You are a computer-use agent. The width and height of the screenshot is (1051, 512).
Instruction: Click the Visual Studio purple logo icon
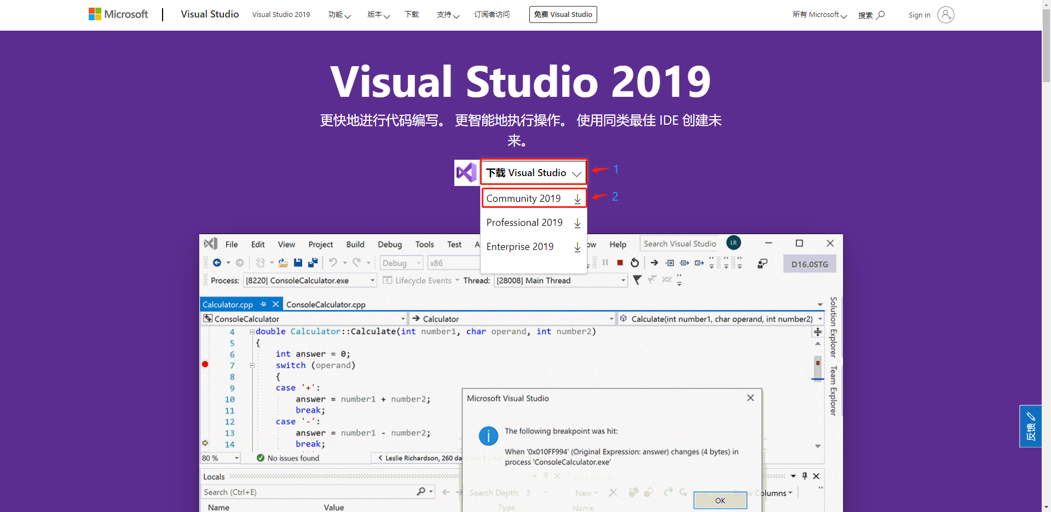pos(467,173)
